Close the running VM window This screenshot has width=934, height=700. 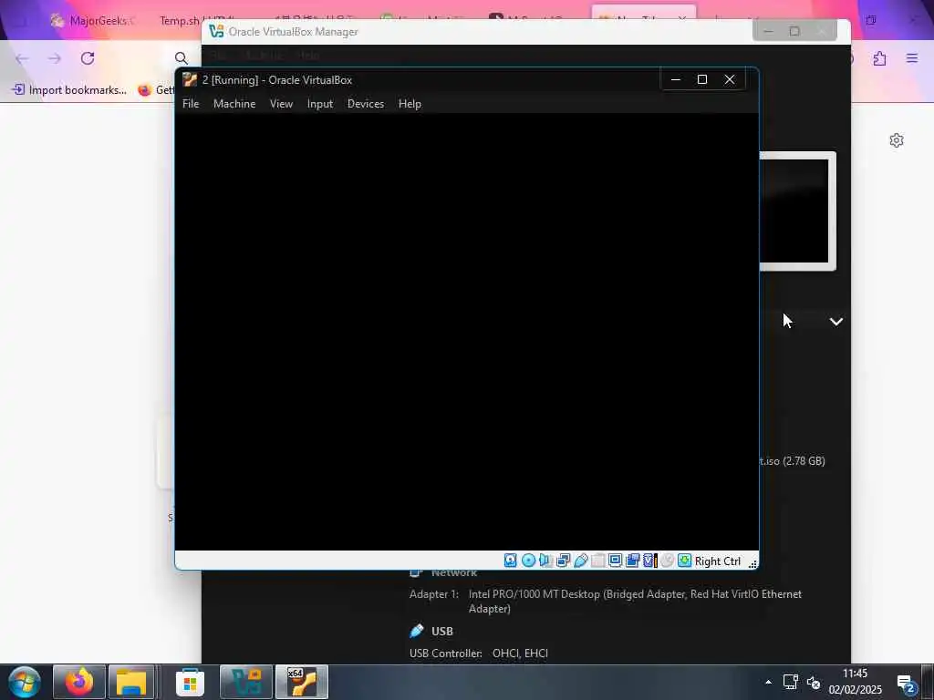730,80
